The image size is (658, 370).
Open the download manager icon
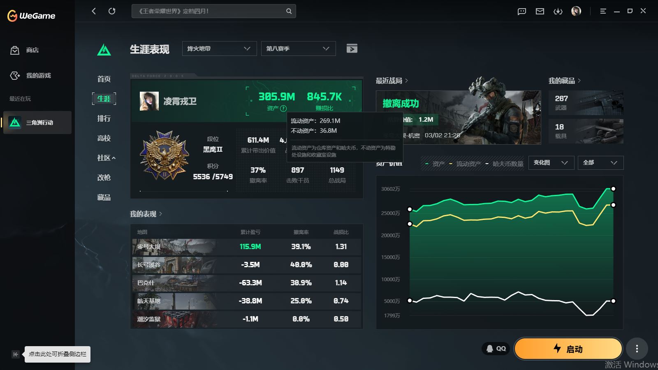(558, 11)
